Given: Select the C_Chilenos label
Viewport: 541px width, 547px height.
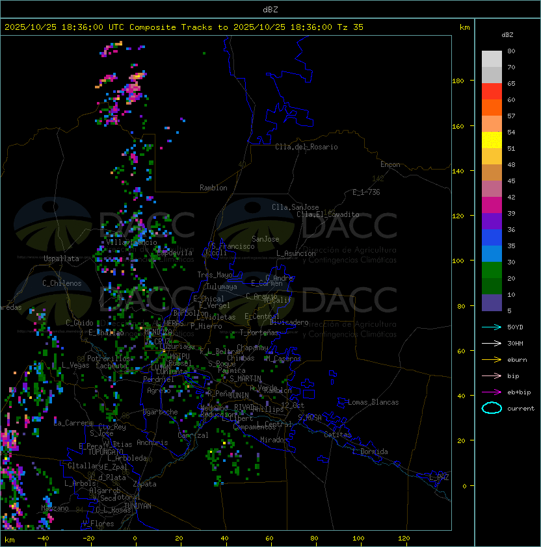Looking at the screenshot, I should coord(62,283).
